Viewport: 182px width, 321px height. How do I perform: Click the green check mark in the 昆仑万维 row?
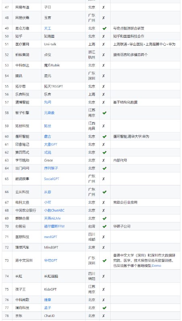point(104,28)
